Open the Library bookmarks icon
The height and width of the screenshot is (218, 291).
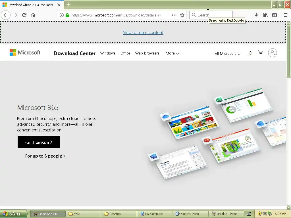point(265,15)
